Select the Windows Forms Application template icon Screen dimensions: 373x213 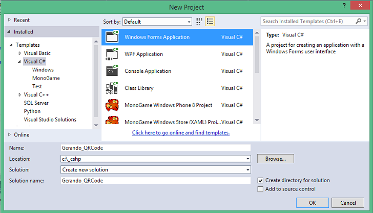(112, 36)
